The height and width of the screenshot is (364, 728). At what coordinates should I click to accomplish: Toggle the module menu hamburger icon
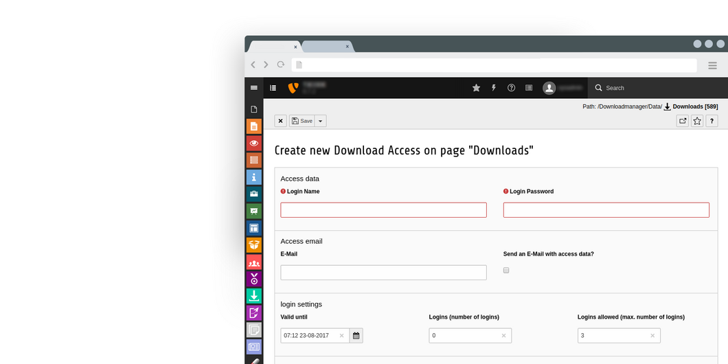point(254,88)
